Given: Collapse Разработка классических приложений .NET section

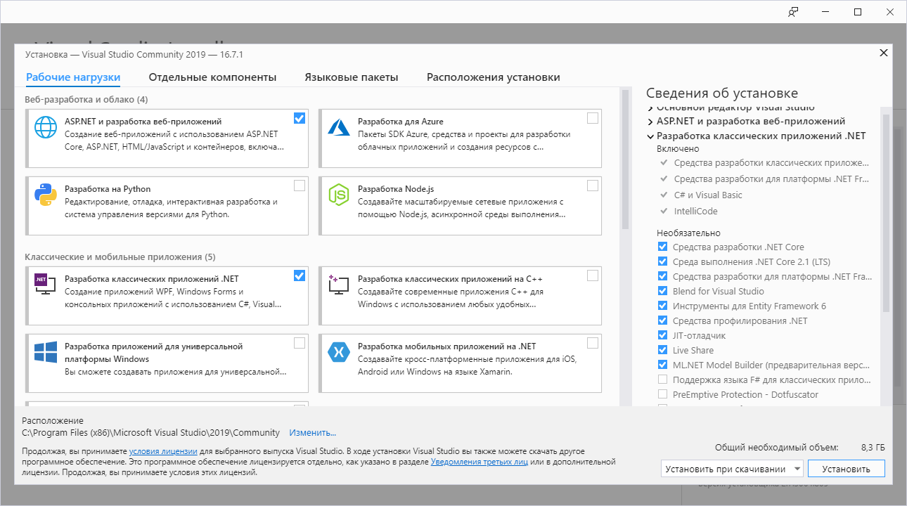Looking at the screenshot, I should pos(650,136).
